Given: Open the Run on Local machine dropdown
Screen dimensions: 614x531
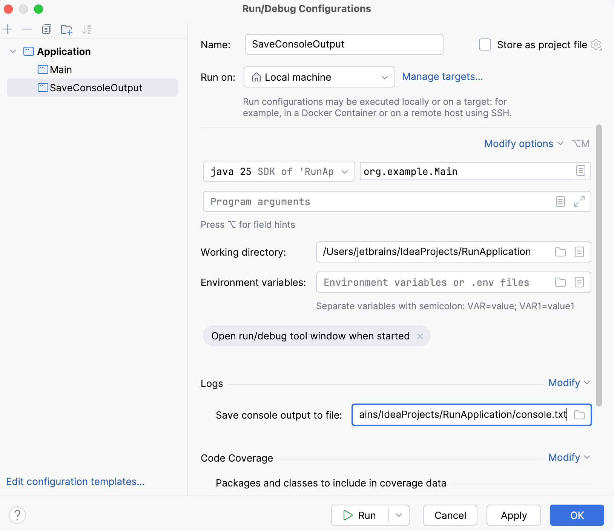Looking at the screenshot, I should pyautogui.click(x=319, y=77).
